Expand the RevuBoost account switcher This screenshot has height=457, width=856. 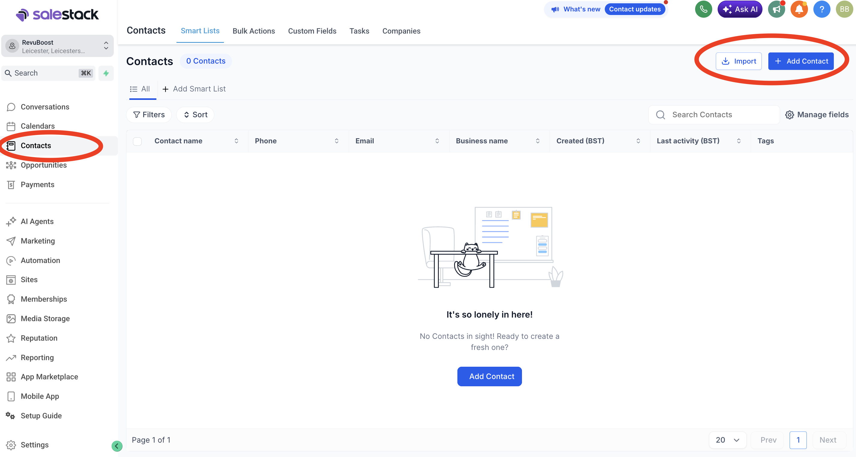point(58,46)
